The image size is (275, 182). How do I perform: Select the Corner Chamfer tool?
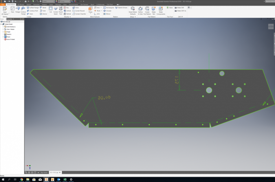[x=79, y=14]
